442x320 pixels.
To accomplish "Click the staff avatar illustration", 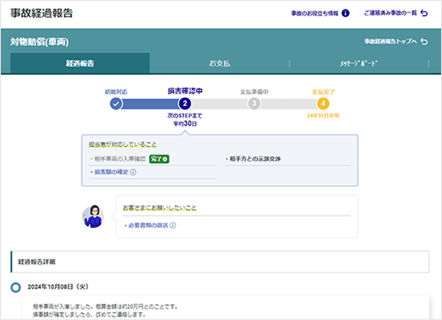I will (93, 216).
